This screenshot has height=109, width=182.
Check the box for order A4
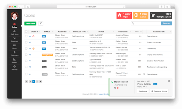[26, 61]
